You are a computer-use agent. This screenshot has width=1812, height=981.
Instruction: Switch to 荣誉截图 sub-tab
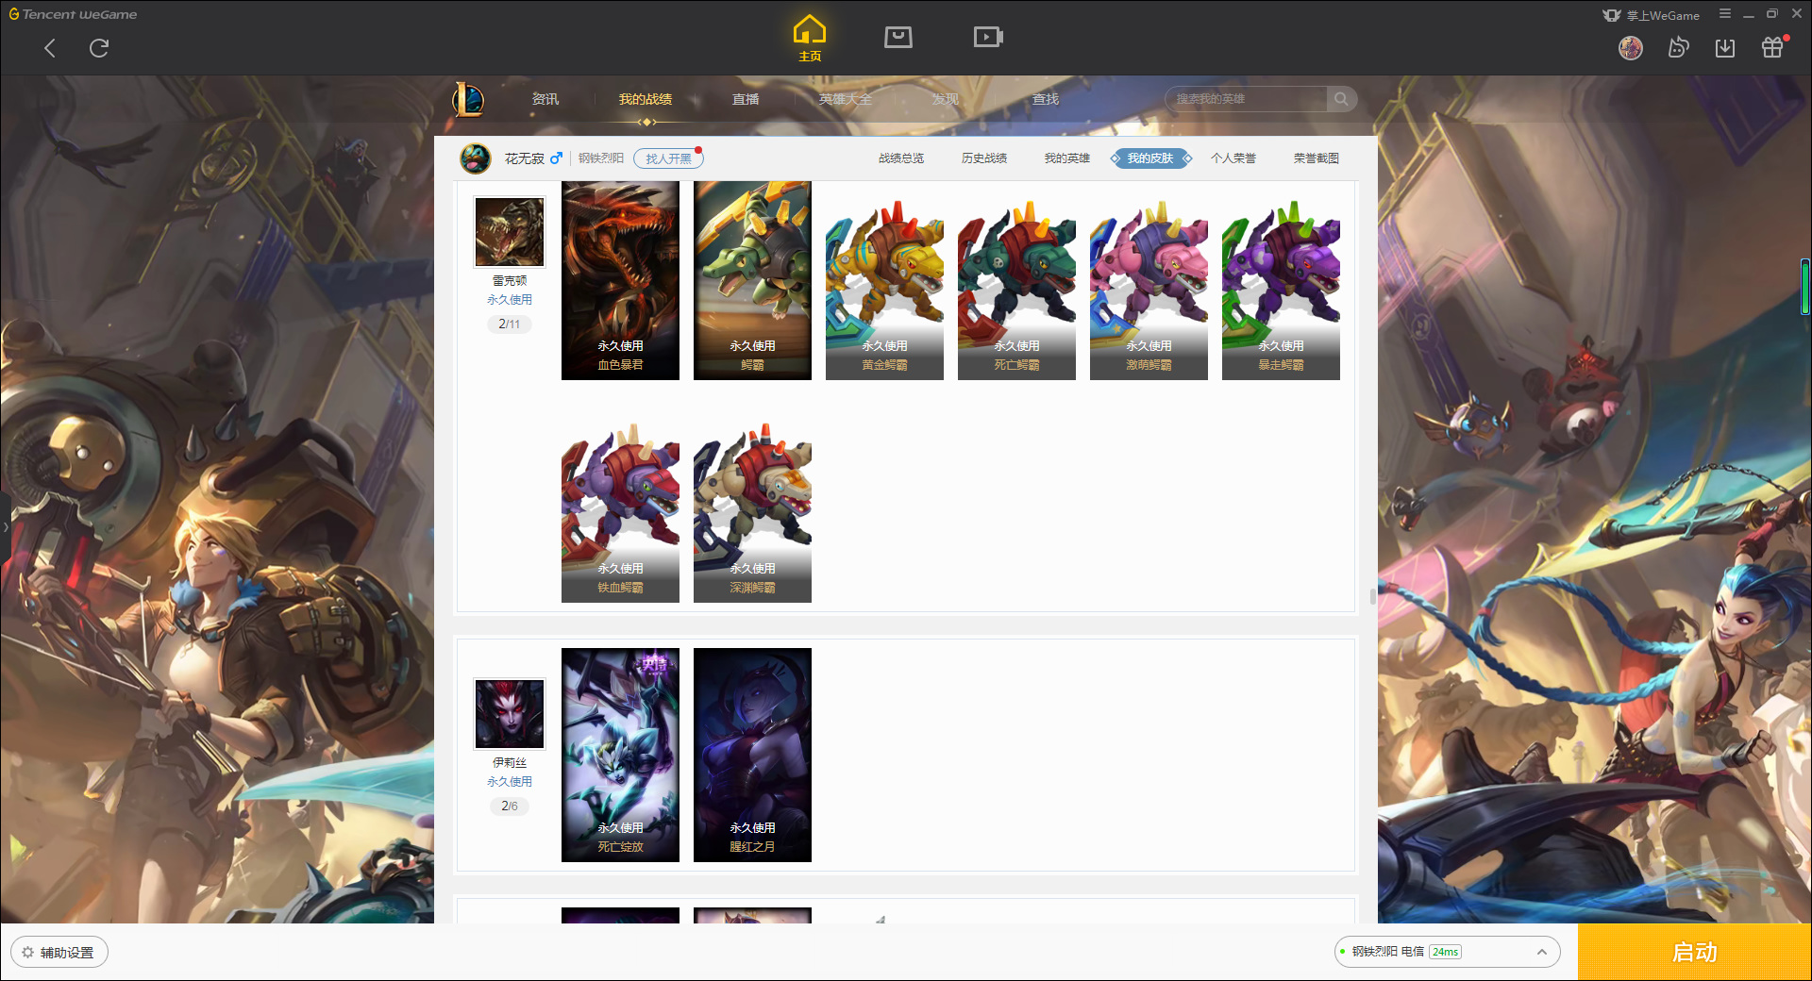1317,158
